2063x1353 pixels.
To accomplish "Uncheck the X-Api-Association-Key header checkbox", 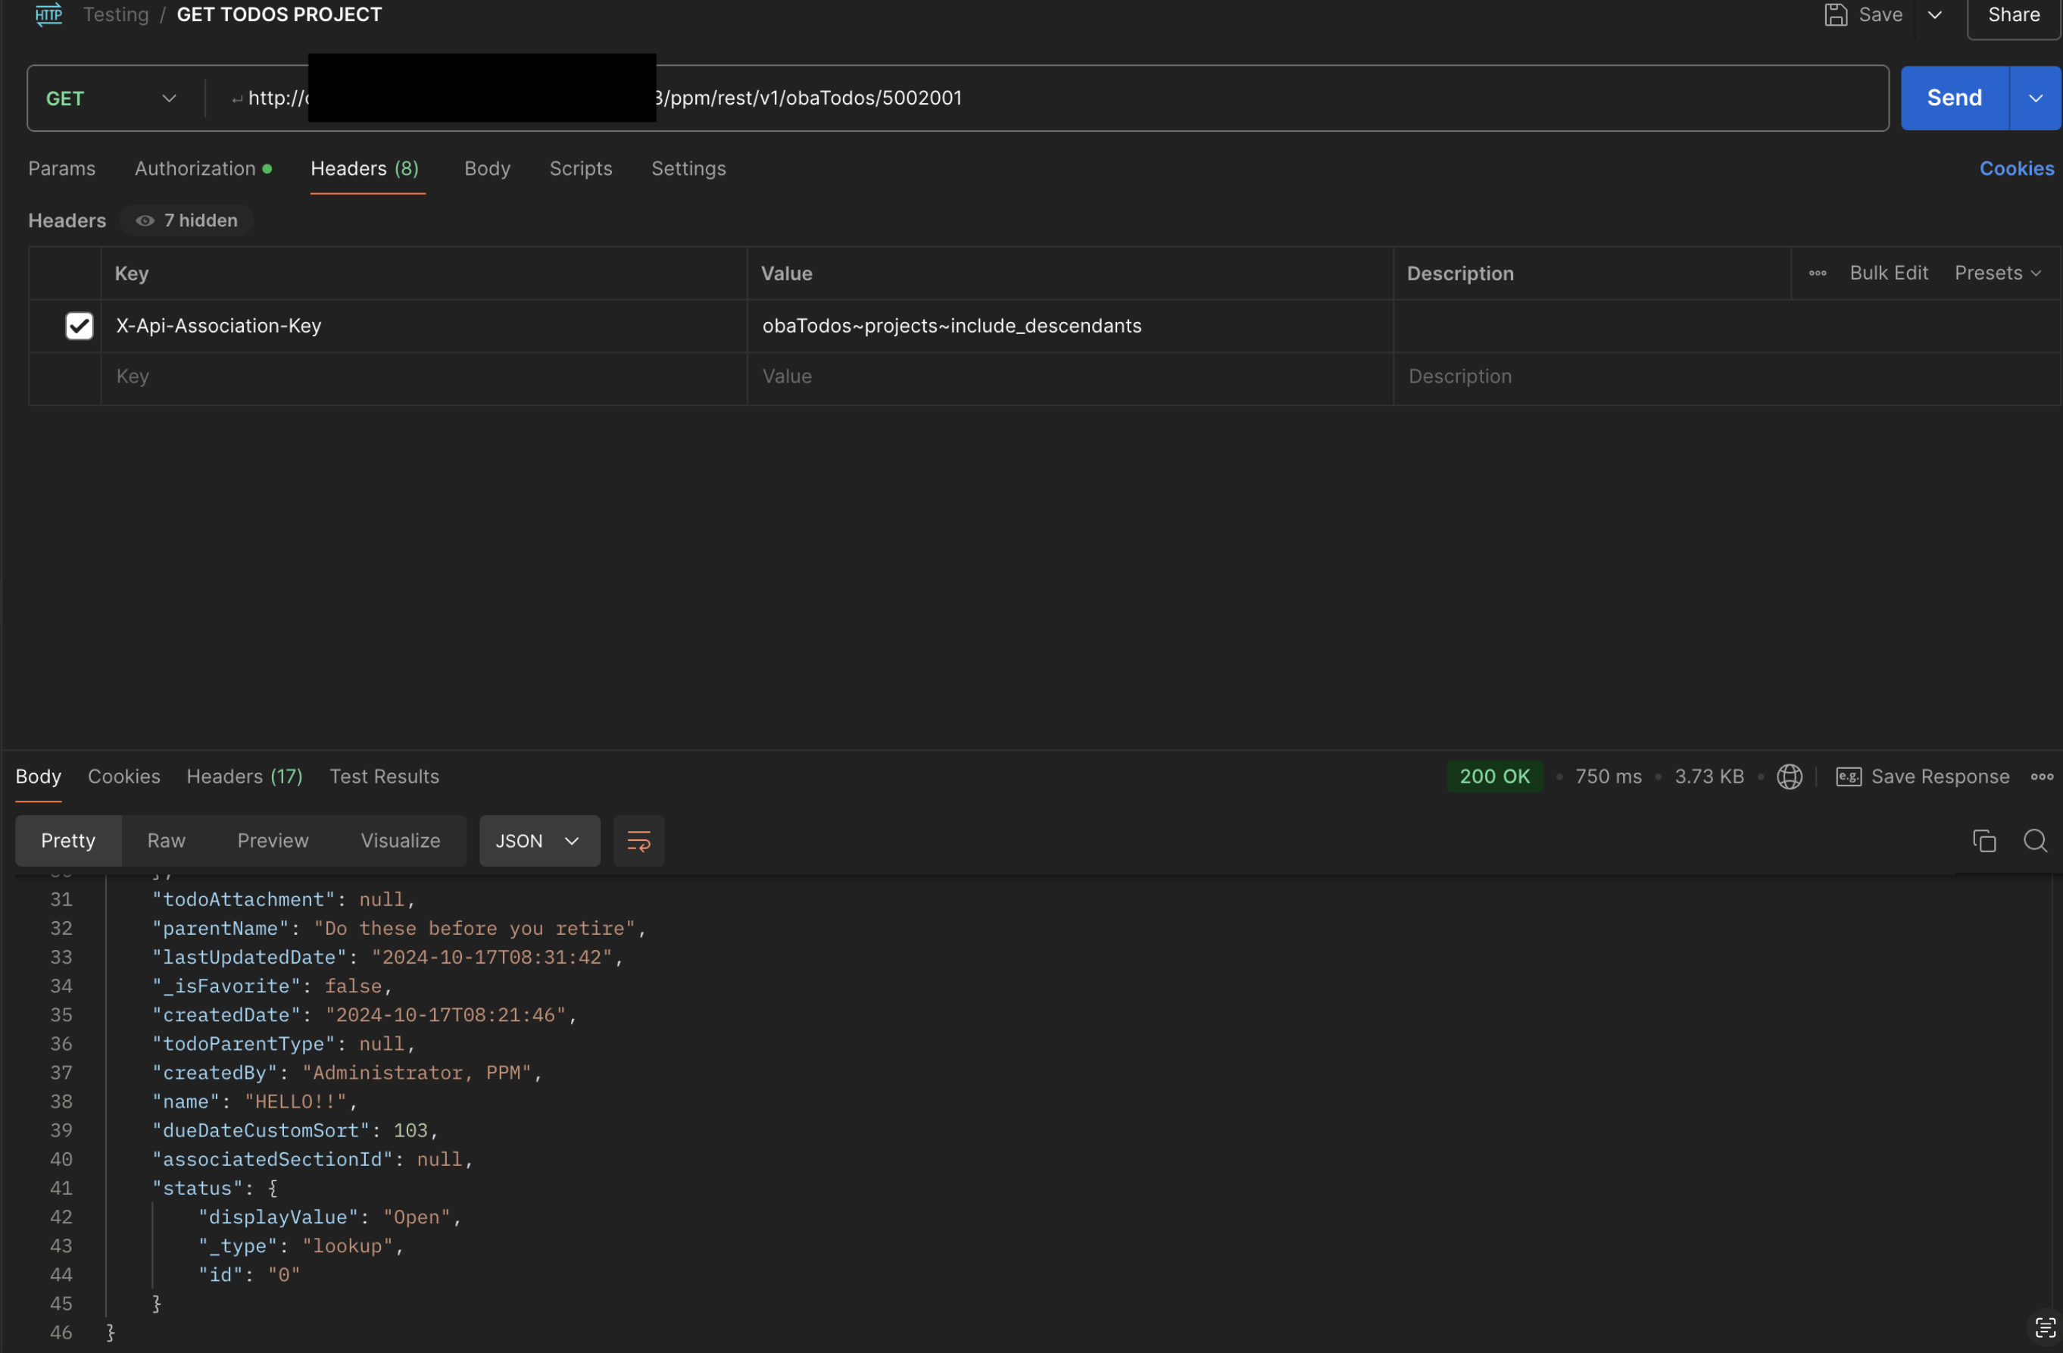I will click(x=79, y=326).
